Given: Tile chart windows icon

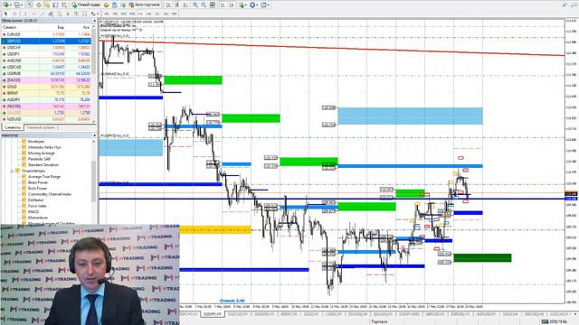Looking at the screenshot, I should [213, 5].
